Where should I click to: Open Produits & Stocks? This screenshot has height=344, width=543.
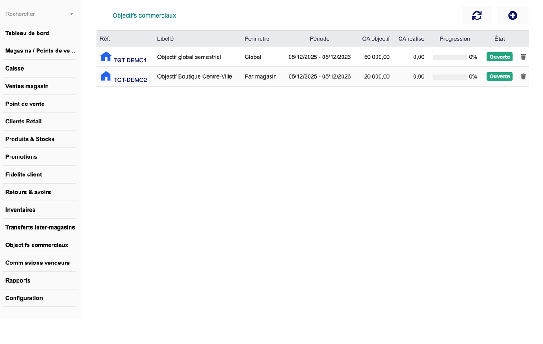30,139
